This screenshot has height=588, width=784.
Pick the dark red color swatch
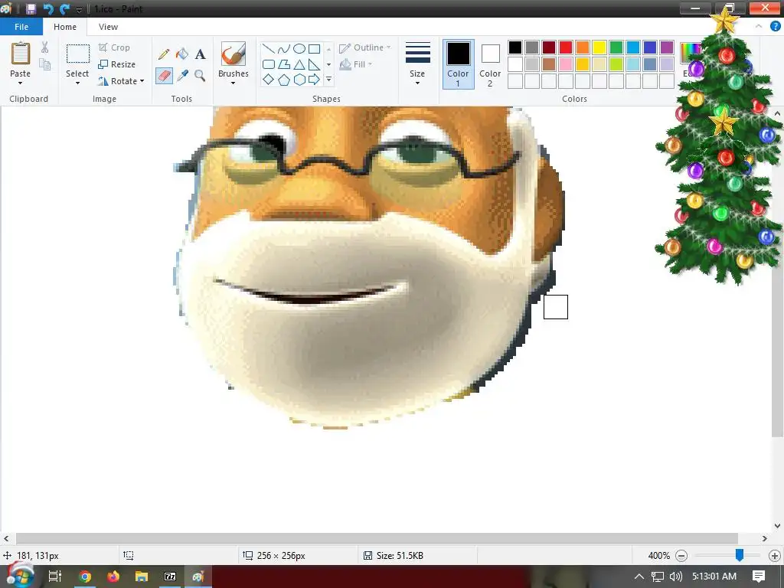pos(548,47)
